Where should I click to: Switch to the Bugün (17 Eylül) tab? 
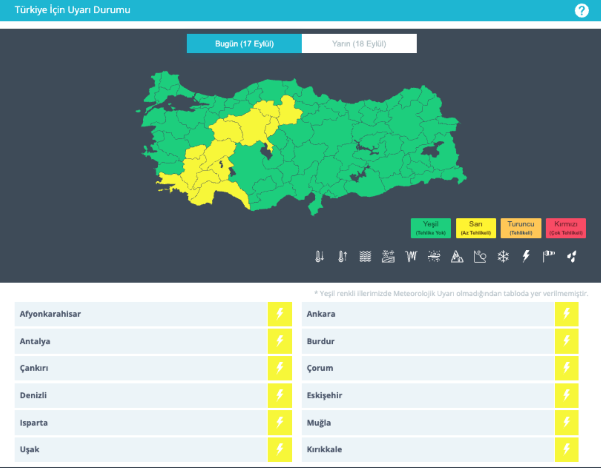tap(244, 43)
